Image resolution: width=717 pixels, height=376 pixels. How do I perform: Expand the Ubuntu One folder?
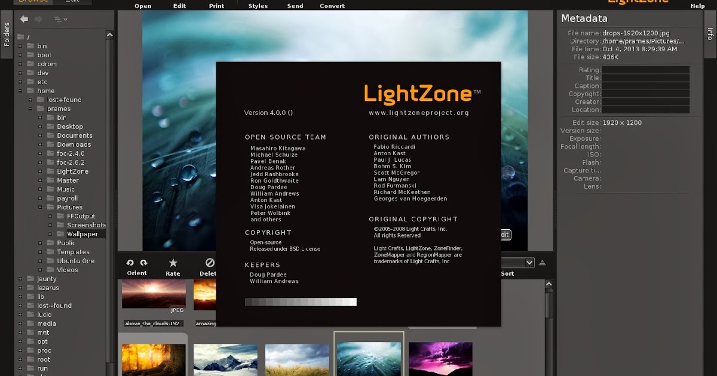click(40, 261)
